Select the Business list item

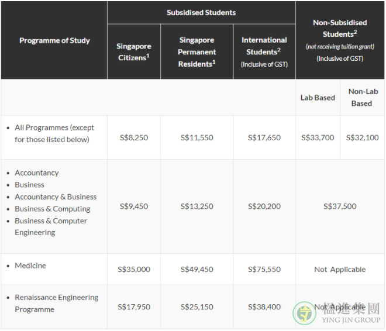tap(30, 185)
